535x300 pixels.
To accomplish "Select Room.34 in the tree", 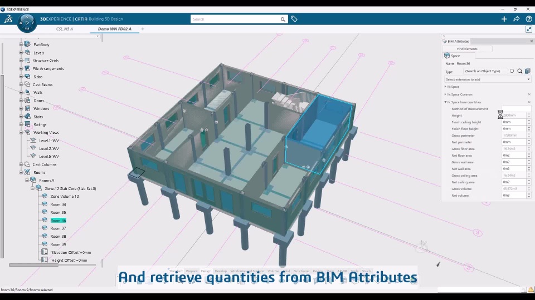I will [x=58, y=204].
